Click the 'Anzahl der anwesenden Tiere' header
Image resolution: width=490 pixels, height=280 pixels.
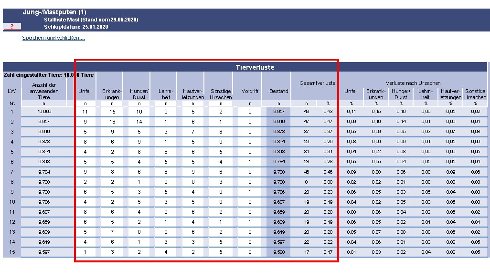pyautogui.click(x=43, y=91)
